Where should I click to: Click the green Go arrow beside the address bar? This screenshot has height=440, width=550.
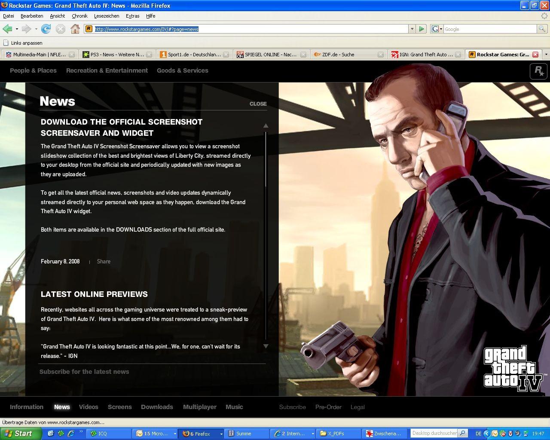(x=422, y=29)
